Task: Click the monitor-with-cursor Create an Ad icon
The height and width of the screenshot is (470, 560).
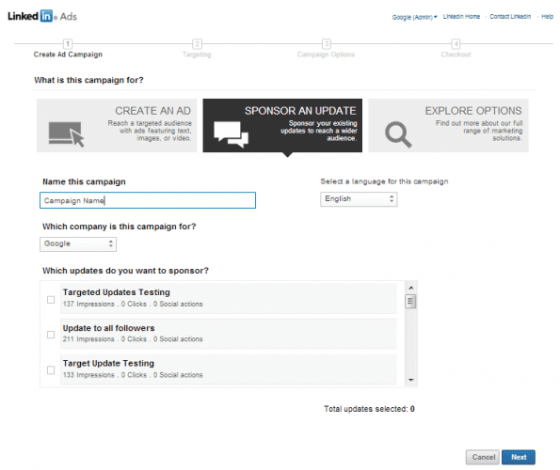Action: (x=67, y=134)
